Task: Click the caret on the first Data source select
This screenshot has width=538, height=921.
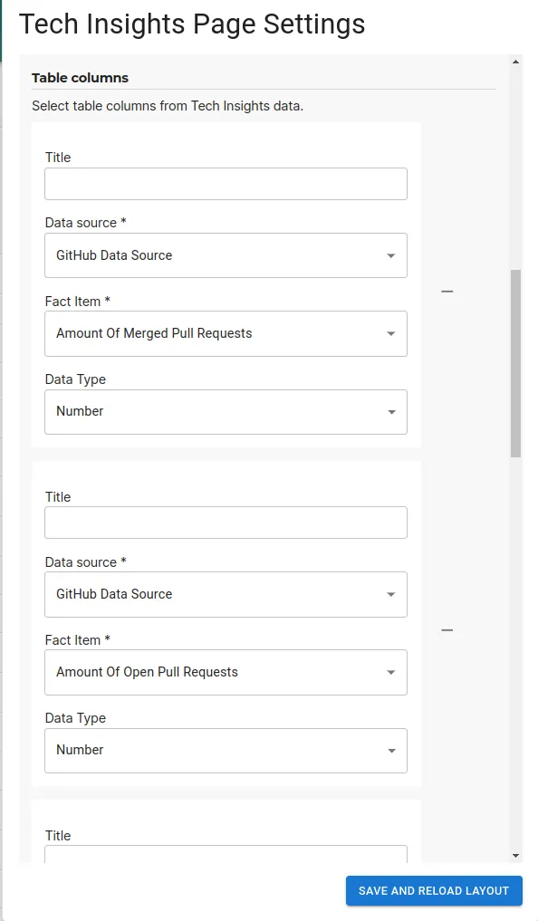Action: pyautogui.click(x=391, y=255)
